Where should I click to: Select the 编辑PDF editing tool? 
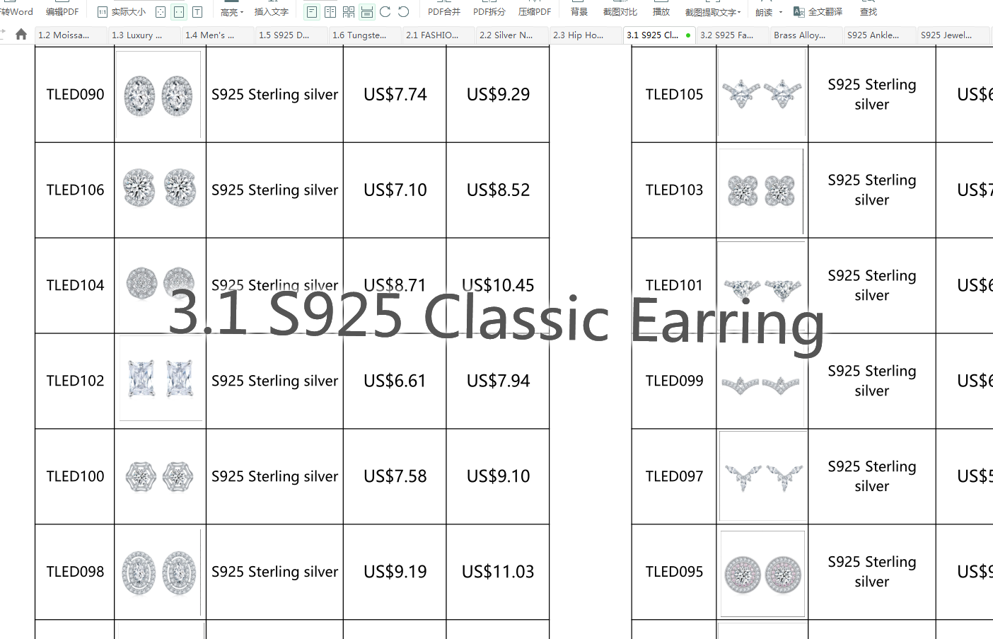tap(62, 11)
